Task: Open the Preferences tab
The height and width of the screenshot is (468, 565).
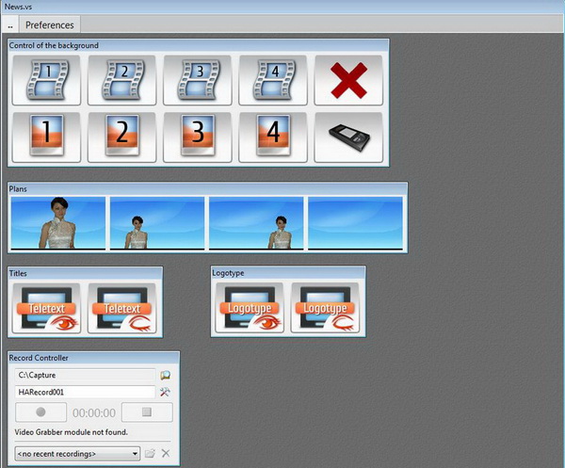Action: [49, 24]
